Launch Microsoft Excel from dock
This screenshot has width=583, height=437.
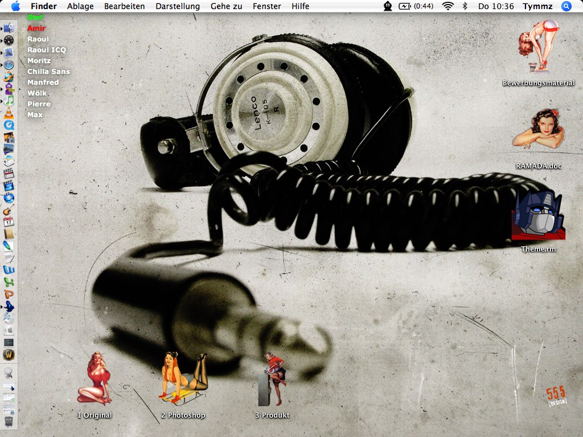(x=9, y=282)
